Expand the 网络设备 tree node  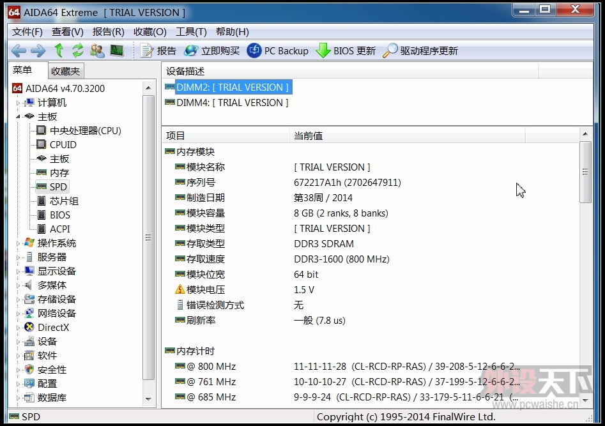click(18, 314)
